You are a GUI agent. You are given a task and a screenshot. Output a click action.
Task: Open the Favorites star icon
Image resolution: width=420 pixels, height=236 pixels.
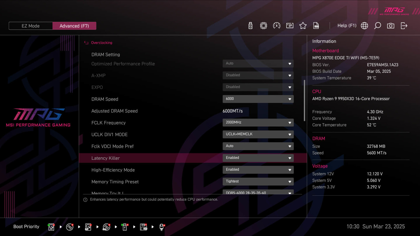click(x=303, y=26)
